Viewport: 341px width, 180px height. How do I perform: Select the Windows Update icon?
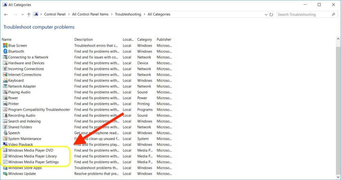pos(5,174)
